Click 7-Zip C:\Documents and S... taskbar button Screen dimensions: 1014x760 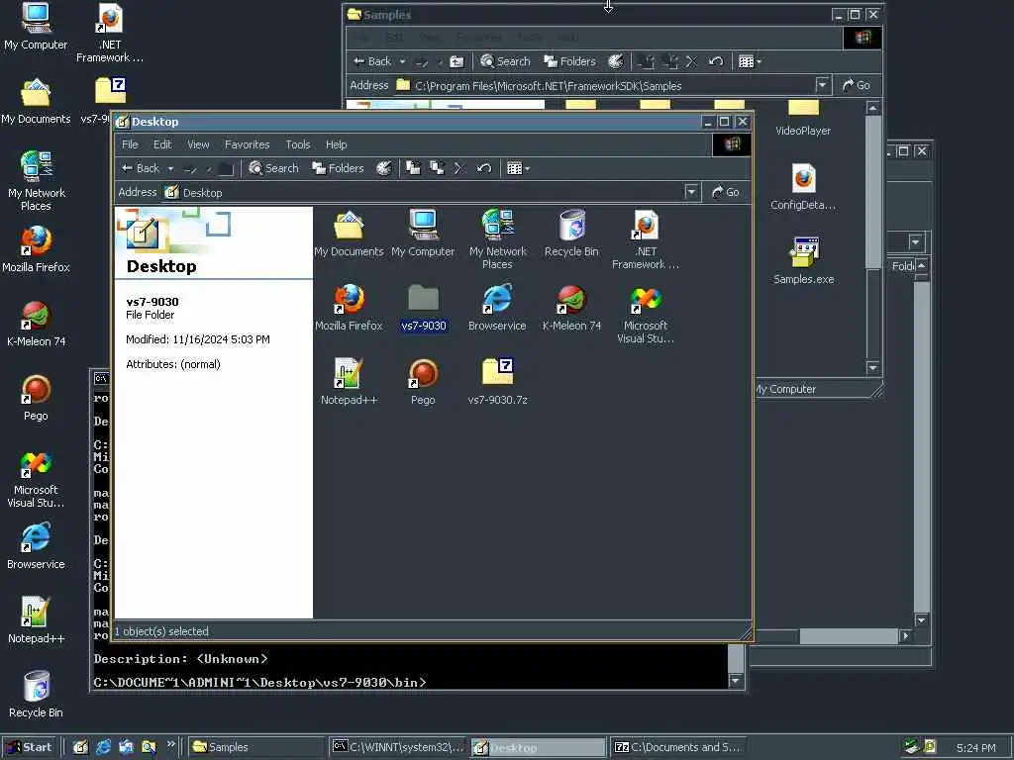coord(679,747)
